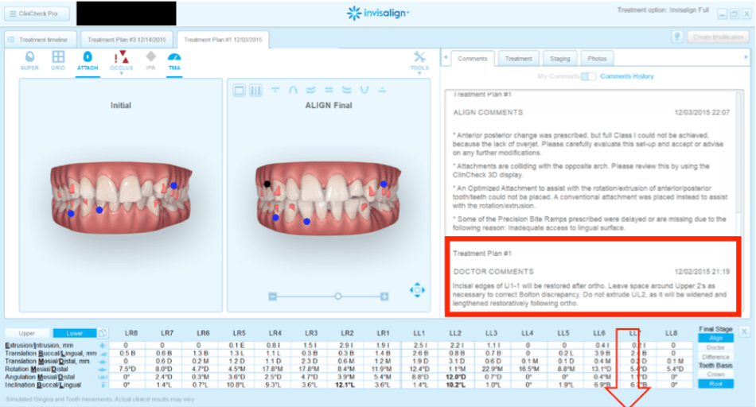Click the Initial 3D teeth model
Image resolution: width=756 pixels, height=407 pixels.
(120, 197)
